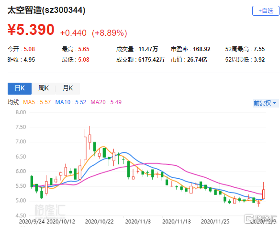Click the +自选 add to watchlist button
The image size is (280, 227).
click(x=266, y=11)
